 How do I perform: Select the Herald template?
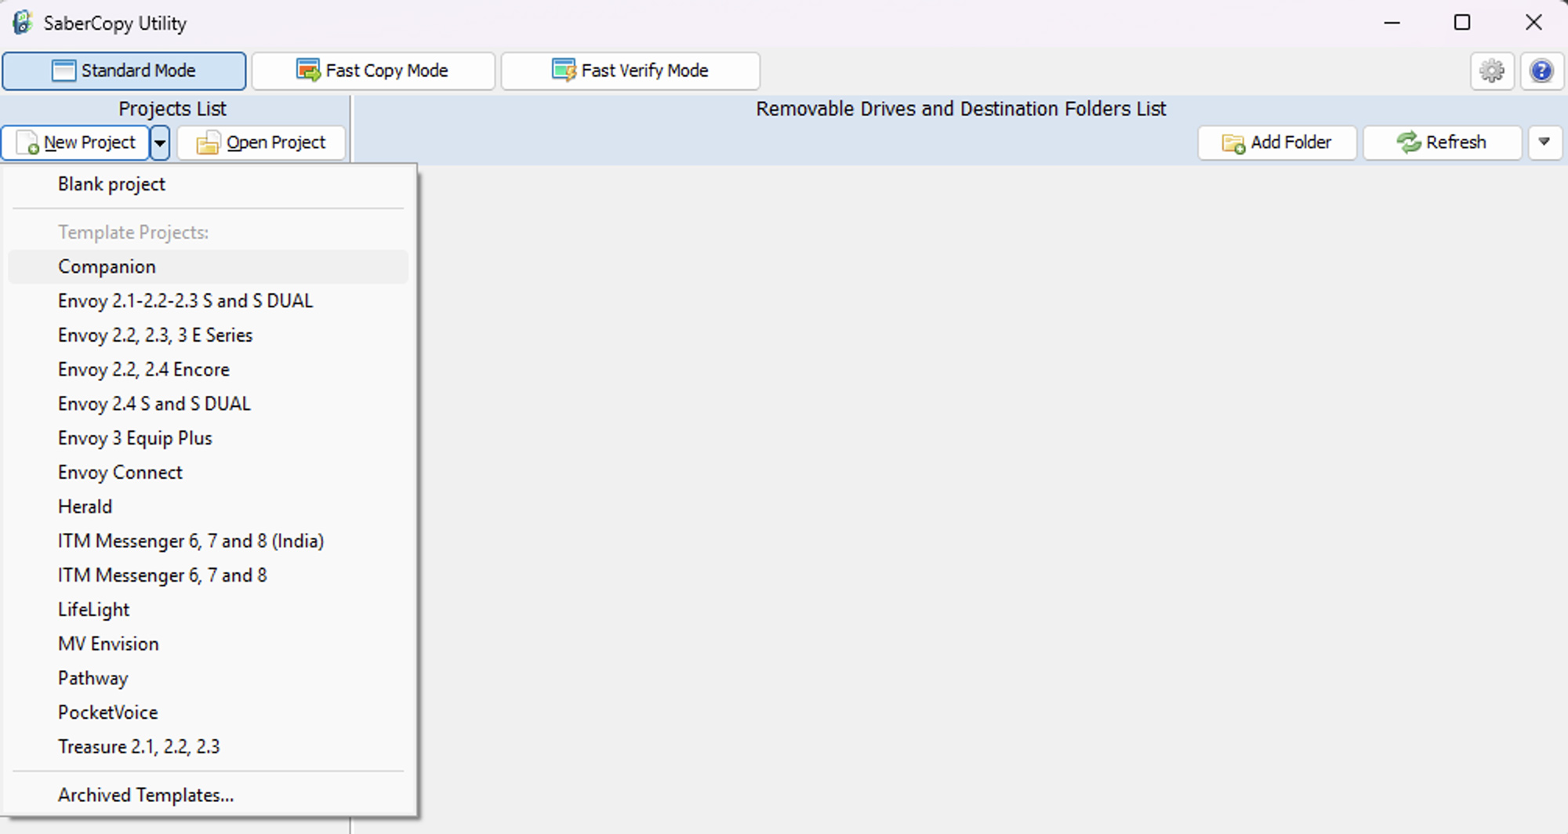[x=208, y=506]
